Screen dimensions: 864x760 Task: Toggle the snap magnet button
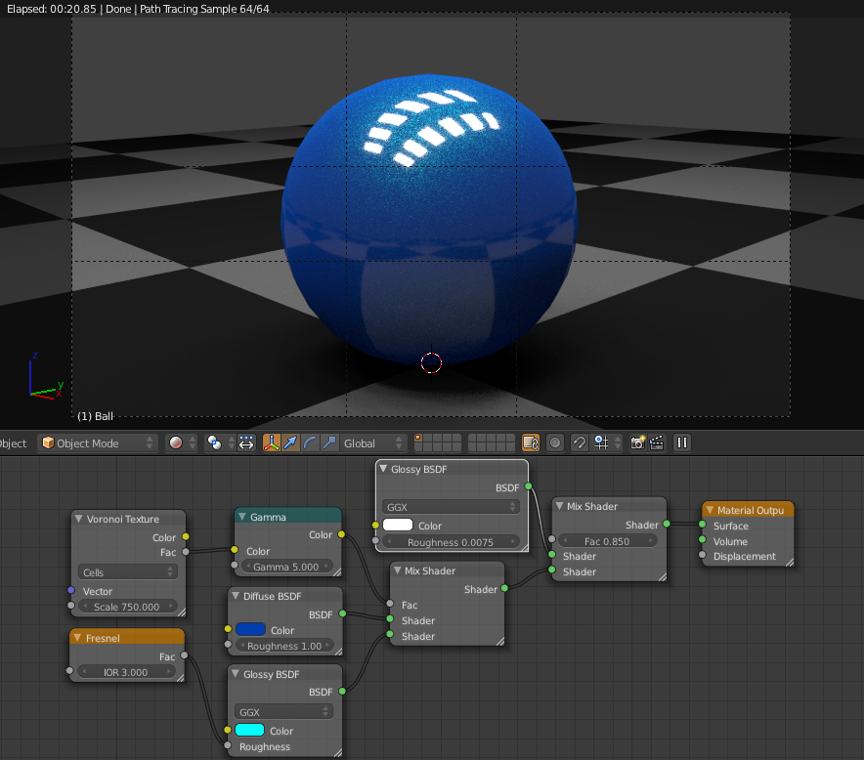[x=579, y=443]
